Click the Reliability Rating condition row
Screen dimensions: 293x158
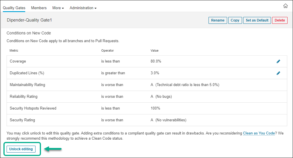23,97
